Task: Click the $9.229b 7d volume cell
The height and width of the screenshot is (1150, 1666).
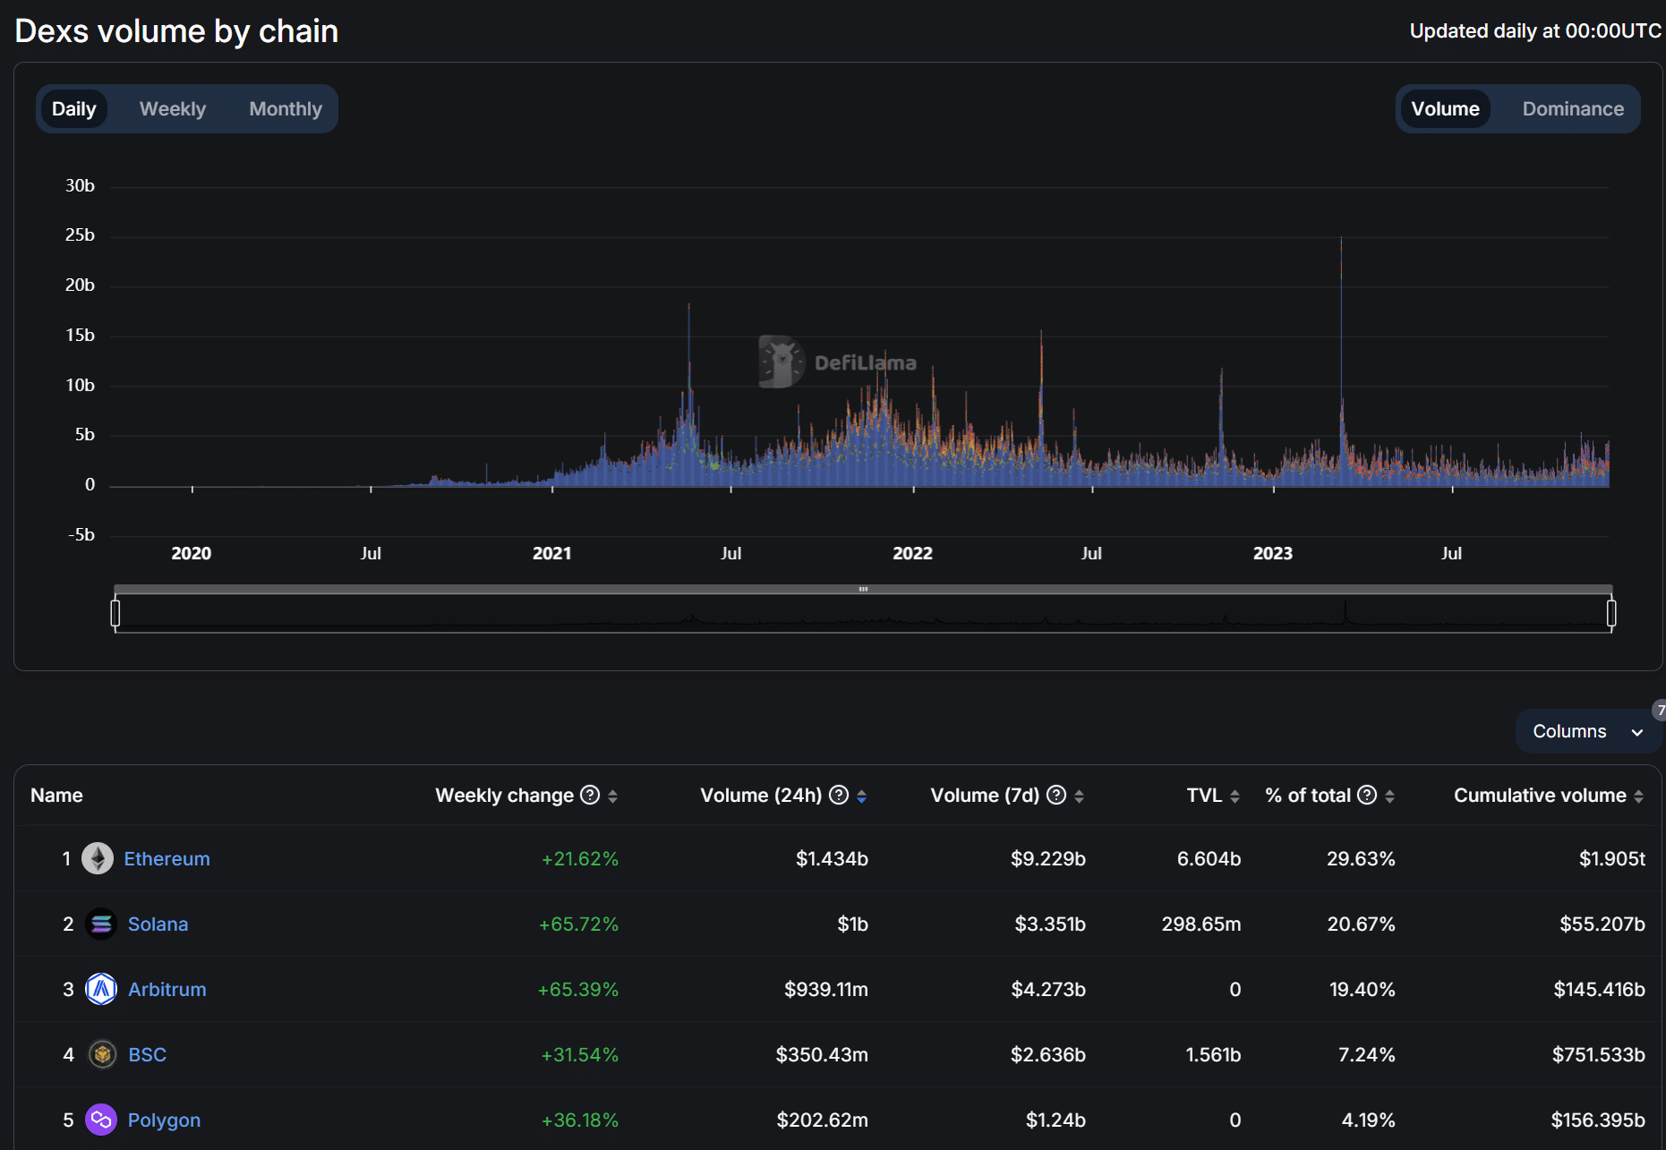Action: pos(1048,858)
